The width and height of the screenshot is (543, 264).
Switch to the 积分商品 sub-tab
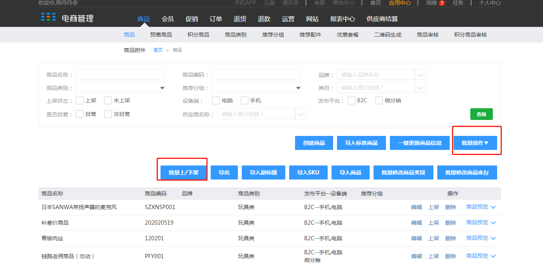(198, 35)
